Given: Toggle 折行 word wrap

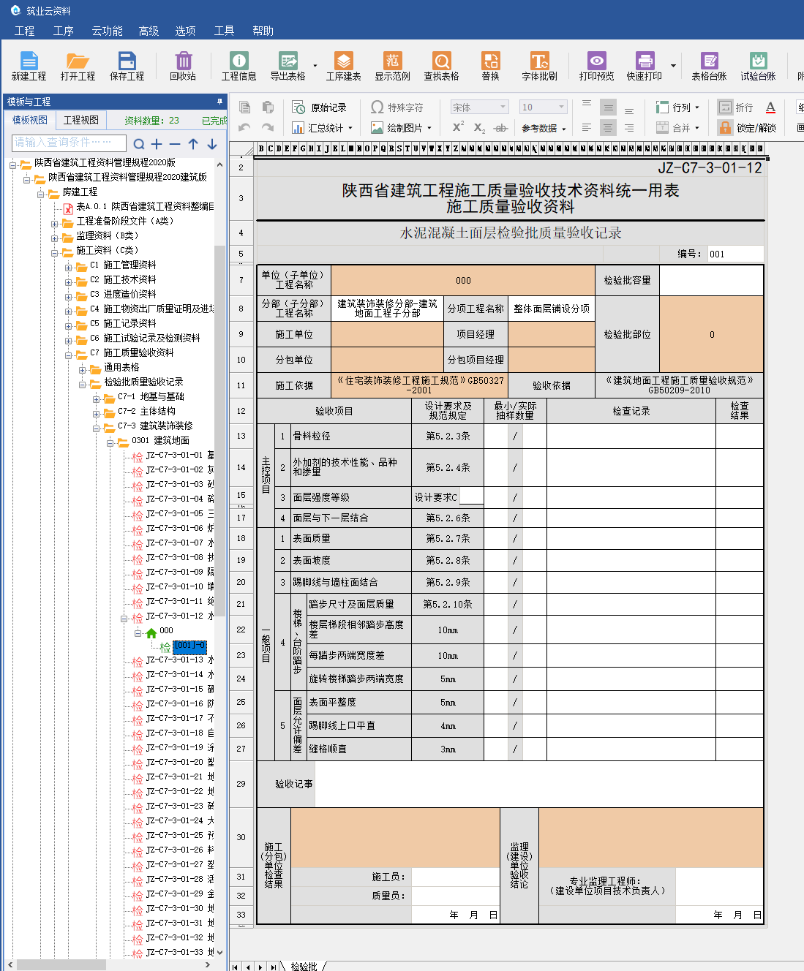Looking at the screenshot, I should (x=736, y=107).
